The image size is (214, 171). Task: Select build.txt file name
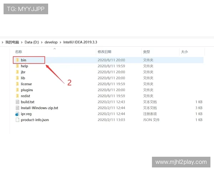click(27, 102)
